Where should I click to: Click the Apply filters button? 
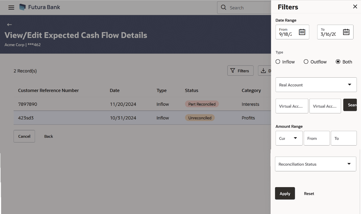[285, 193]
